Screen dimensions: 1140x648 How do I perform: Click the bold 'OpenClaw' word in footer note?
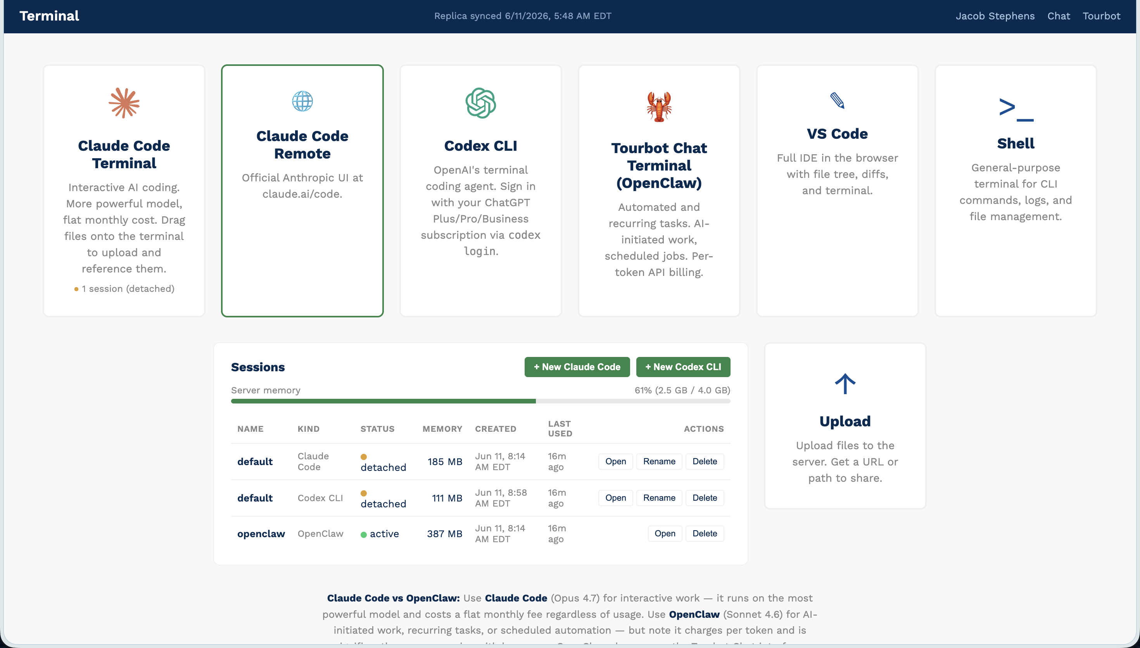694,615
